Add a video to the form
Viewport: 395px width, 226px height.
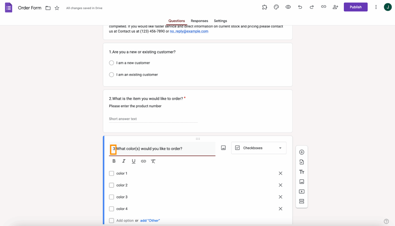(301, 191)
